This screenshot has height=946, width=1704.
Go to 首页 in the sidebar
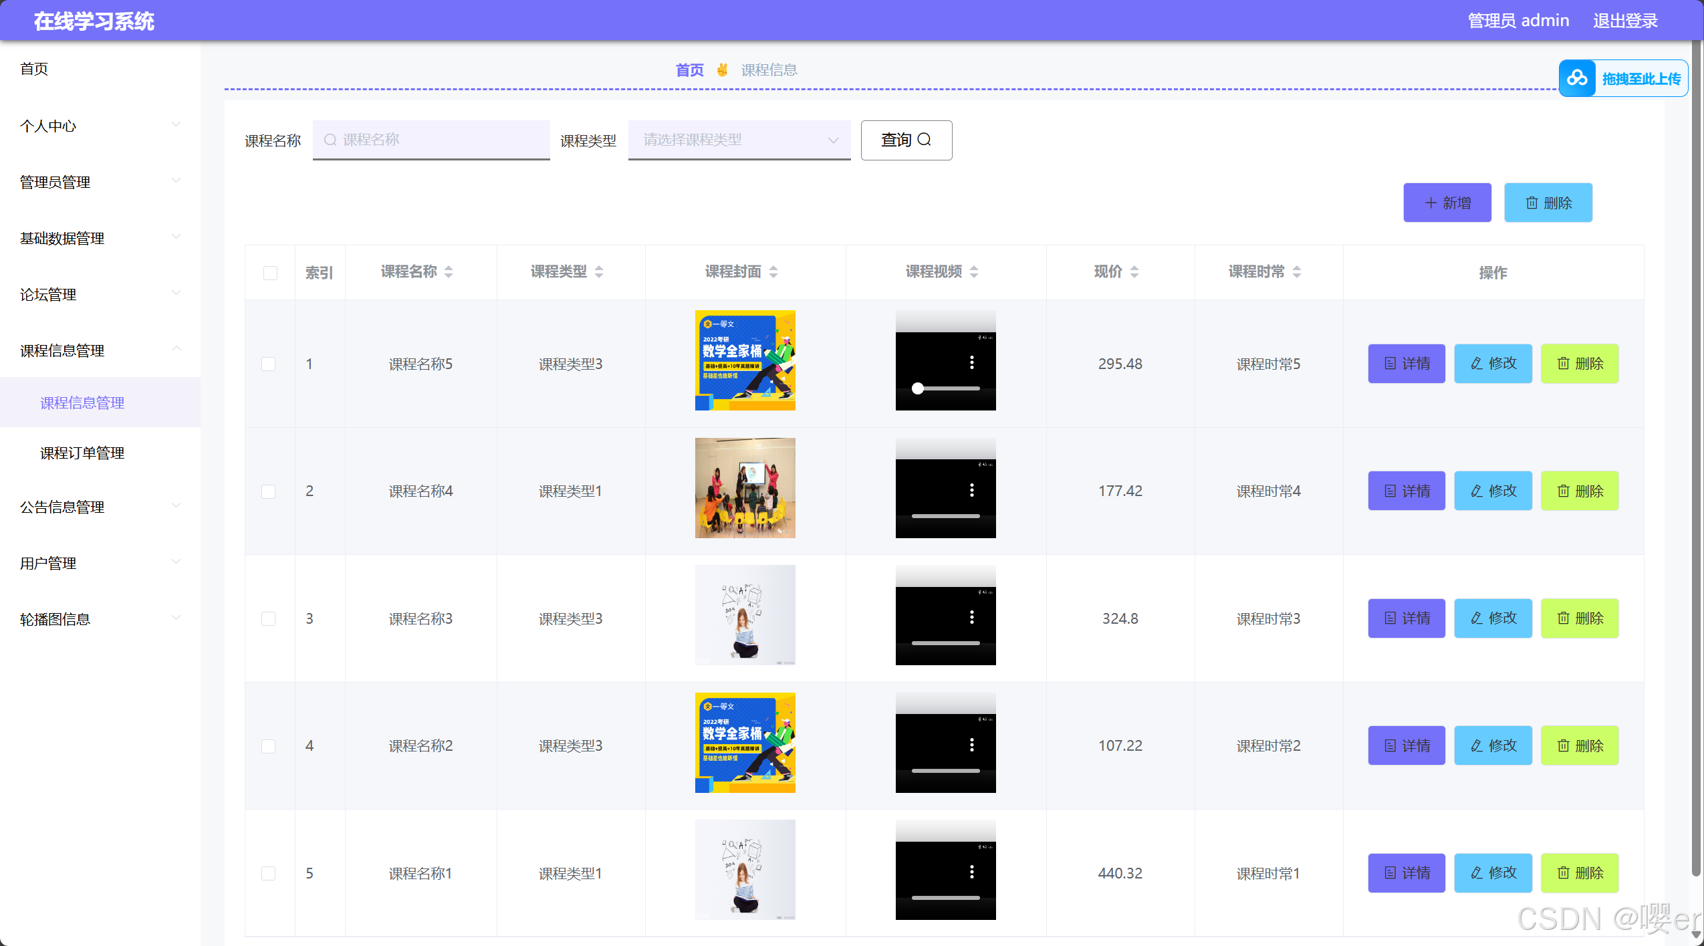(34, 69)
